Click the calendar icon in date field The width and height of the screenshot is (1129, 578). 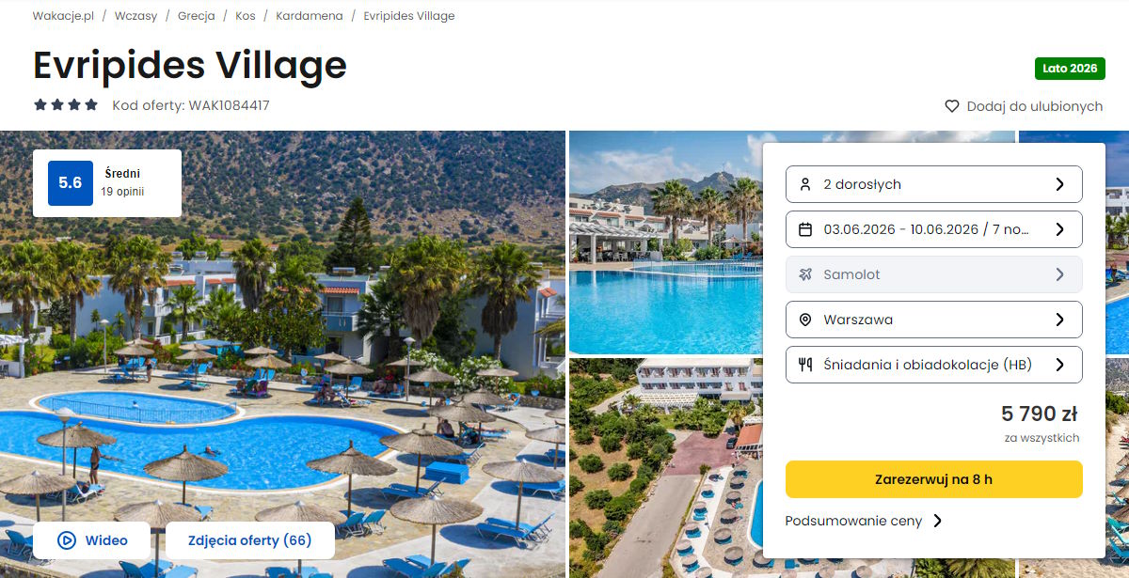coord(805,229)
